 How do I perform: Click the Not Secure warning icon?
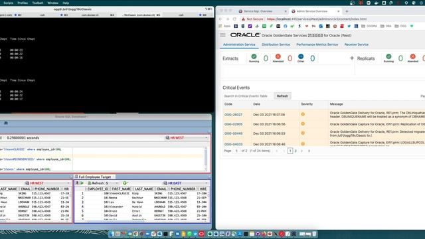point(243,19)
